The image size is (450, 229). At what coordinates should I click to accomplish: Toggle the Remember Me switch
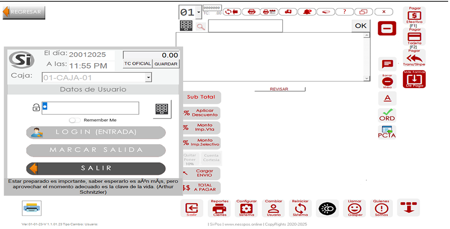coord(75,120)
